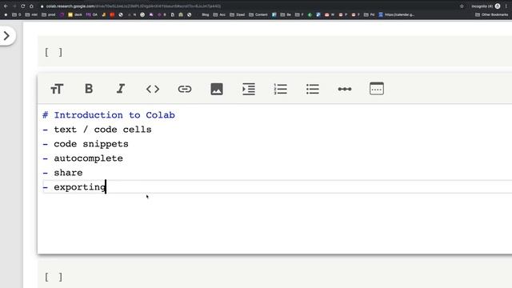Screen dimensions: 512x288
Task: Expand the left sidebar panel
Action: 7,35
